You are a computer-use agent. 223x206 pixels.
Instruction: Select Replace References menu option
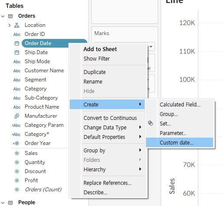[x=107, y=183]
